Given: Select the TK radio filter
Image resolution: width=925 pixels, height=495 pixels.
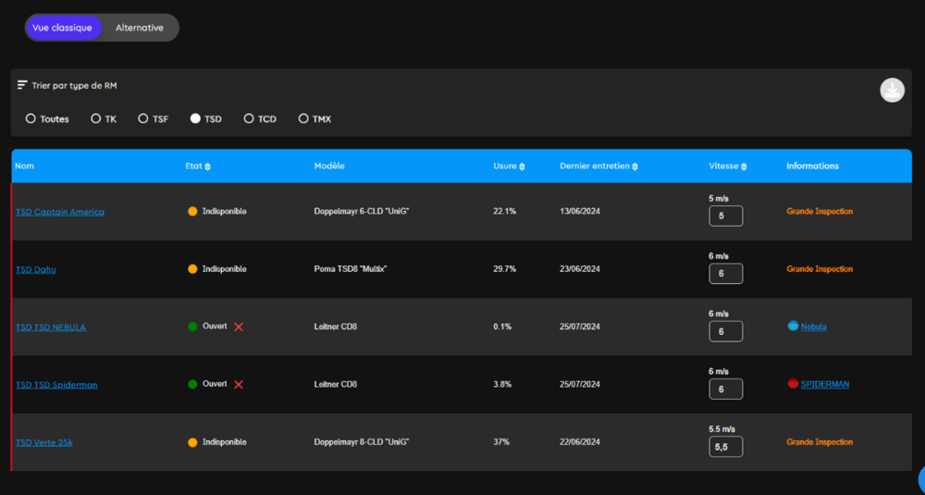Looking at the screenshot, I should tap(96, 118).
